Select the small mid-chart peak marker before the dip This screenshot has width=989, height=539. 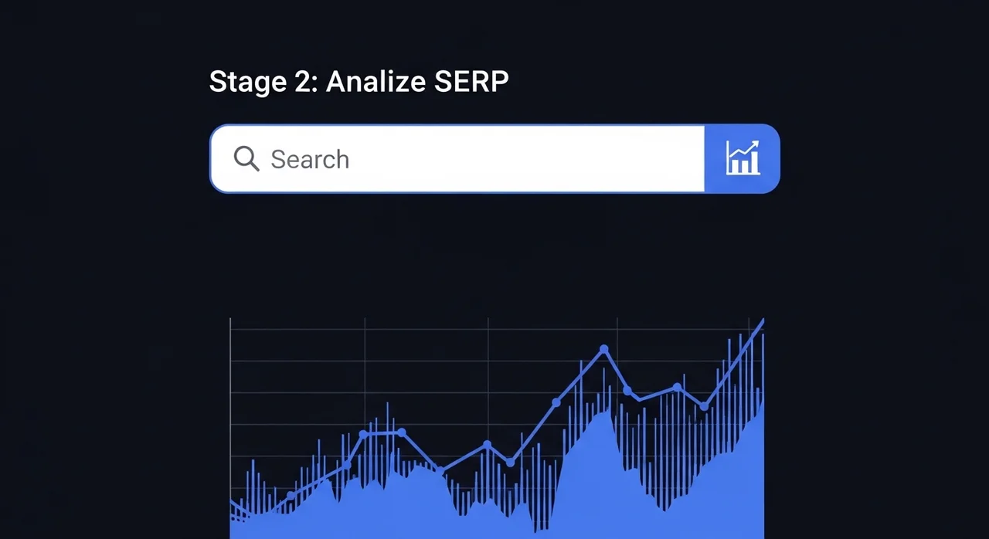[x=488, y=444]
